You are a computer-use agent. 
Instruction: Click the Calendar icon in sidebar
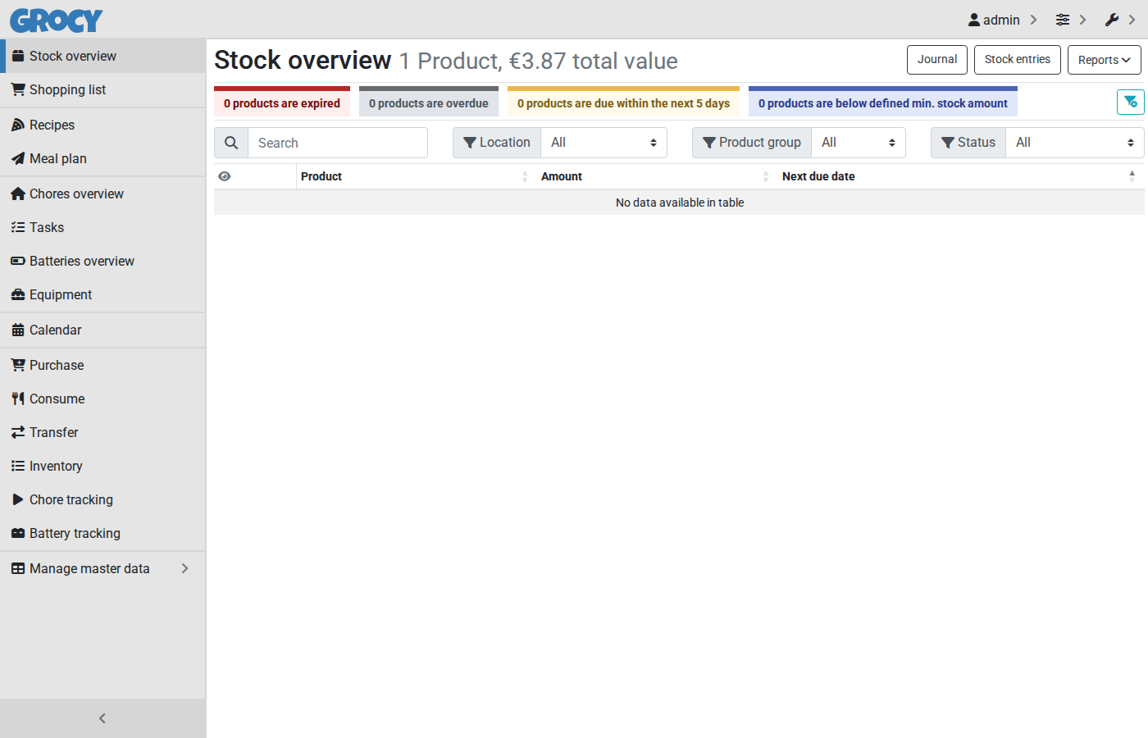[x=18, y=330]
